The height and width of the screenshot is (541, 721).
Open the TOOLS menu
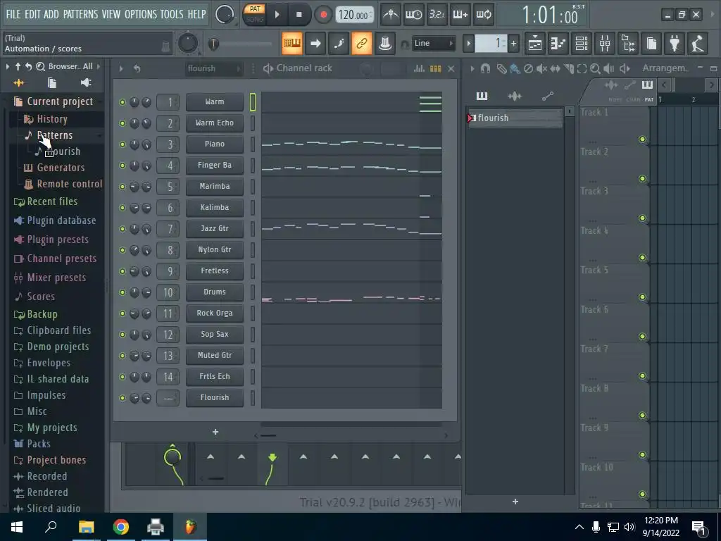tap(172, 14)
